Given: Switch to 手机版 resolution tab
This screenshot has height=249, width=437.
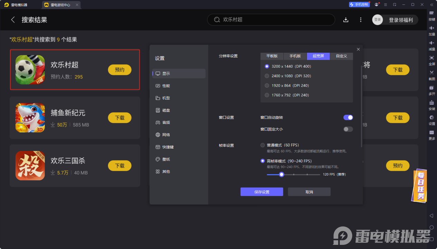Looking at the screenshot, I should (295, 56).
